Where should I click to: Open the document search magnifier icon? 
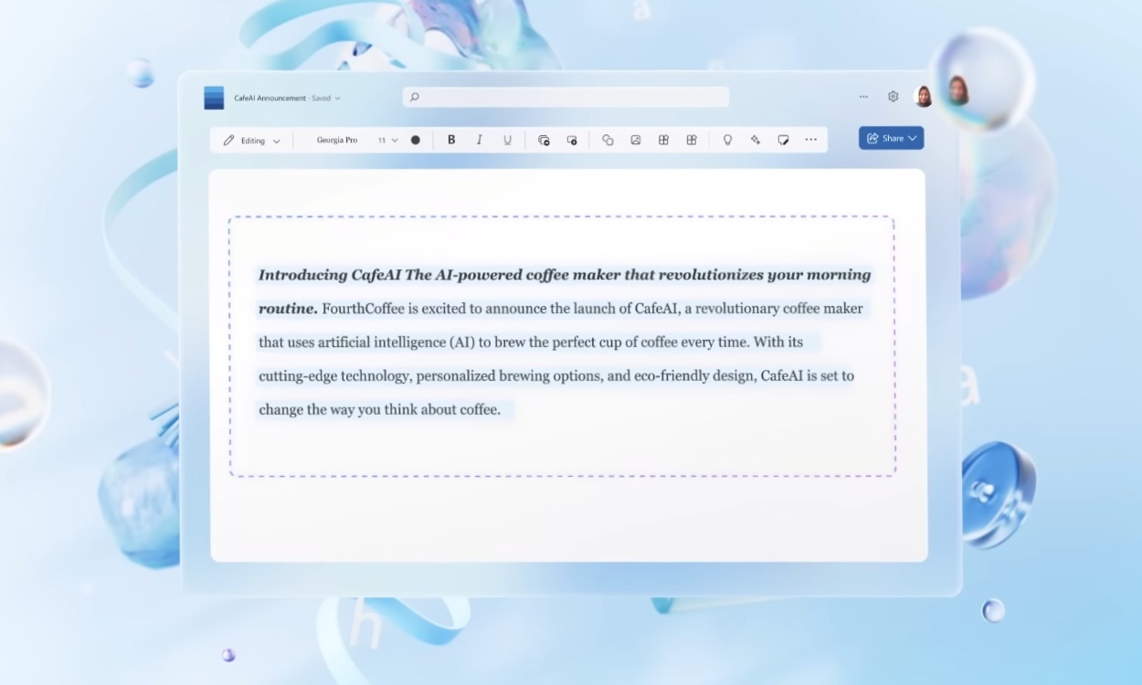pyautogui.click(x=413, y=96)
